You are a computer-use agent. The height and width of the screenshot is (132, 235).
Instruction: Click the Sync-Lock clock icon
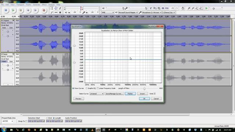[183, 8]
